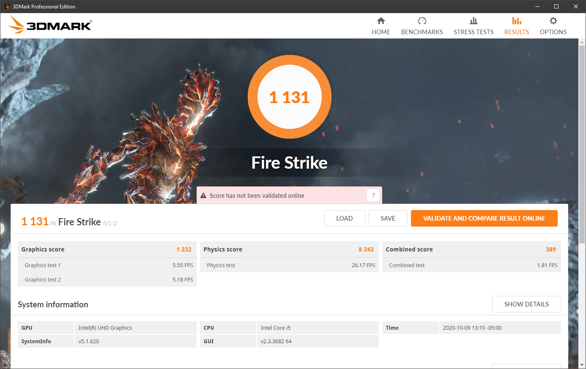Click the Graphics test 2 row

click(x=107, y=280)
